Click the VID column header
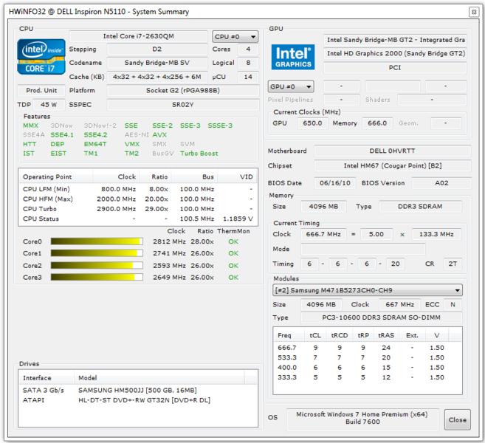Viewport: 485px width, 443px height. (x=238, y=176)
